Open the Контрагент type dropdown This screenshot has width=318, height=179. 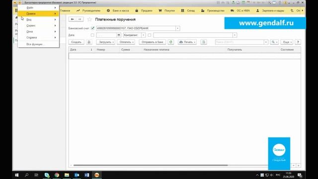pyautogui.click(x=144, y=35)
